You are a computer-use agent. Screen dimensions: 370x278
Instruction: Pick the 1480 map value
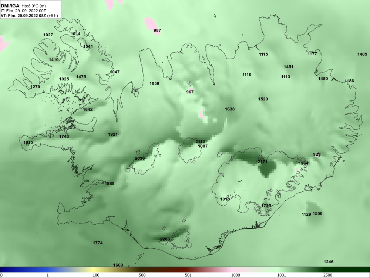click(323, 79)
